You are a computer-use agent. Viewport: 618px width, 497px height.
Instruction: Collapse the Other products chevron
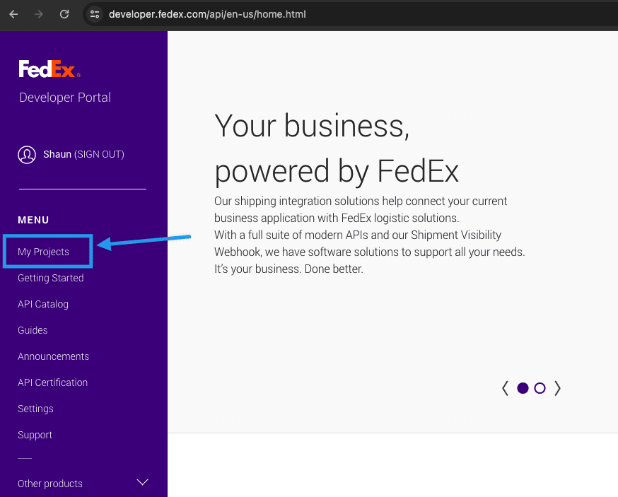pos(142,482)
